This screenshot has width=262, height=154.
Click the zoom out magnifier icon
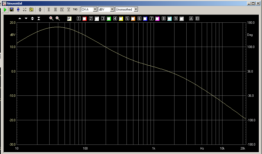pos(57,18)
